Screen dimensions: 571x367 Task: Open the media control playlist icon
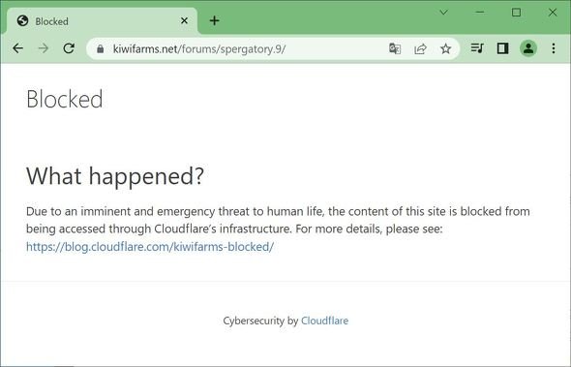pos(477,48)
